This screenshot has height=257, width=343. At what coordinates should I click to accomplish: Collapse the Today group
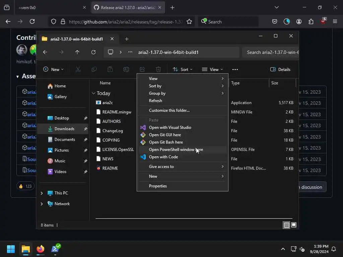click(93, 93)
